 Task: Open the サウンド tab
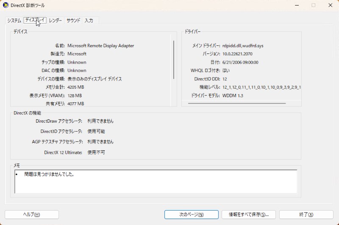pyautogui.click(x=73, y=20)
